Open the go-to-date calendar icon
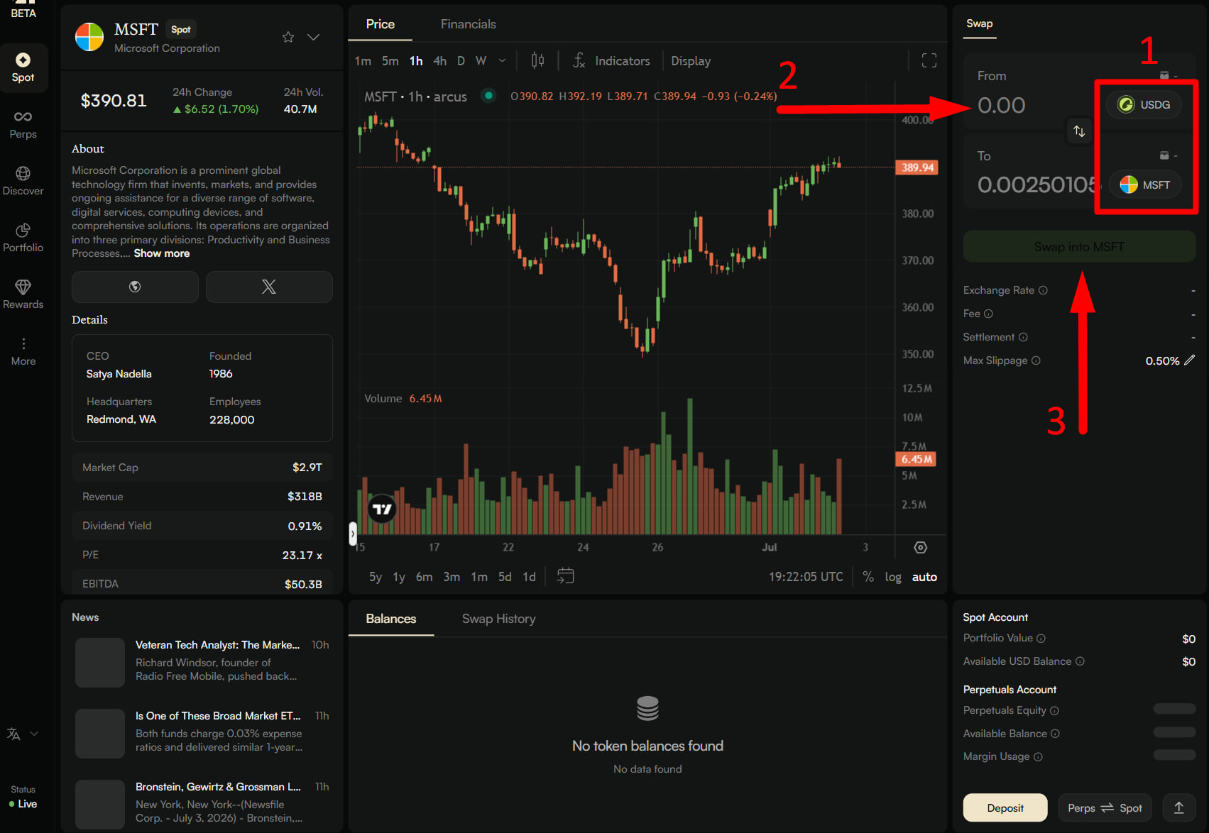This screenshot has width=1209, height=833. point(565,576)
